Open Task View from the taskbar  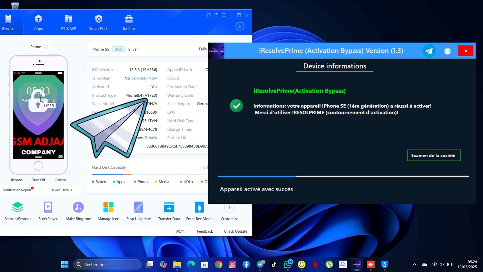(149, 264)
